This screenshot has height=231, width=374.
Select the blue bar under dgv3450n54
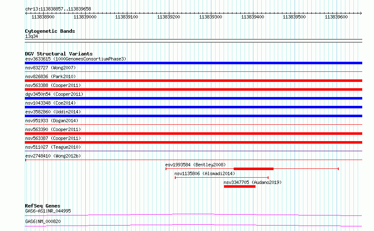pyautogui.click(x=193, y=98)
